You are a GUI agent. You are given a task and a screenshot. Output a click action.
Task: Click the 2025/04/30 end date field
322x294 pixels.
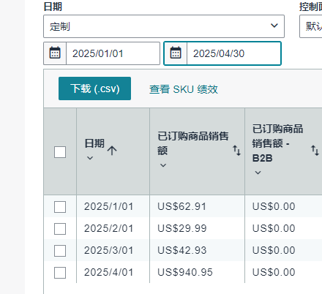coord(233,53)
